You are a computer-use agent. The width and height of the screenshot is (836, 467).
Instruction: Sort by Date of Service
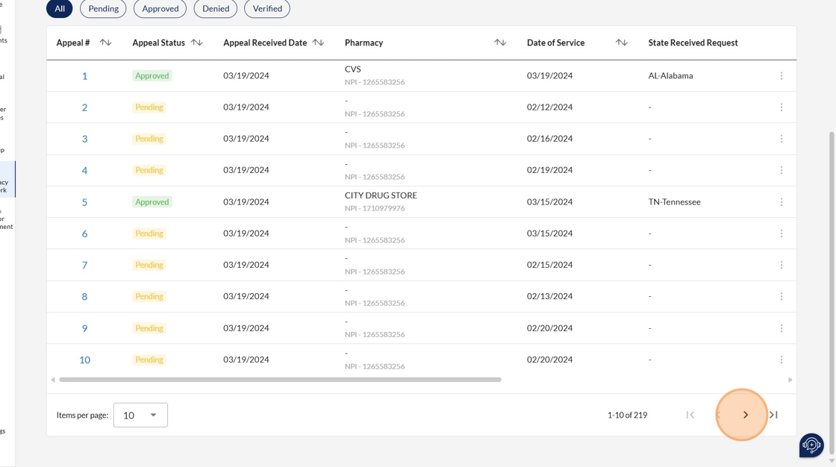621,43
